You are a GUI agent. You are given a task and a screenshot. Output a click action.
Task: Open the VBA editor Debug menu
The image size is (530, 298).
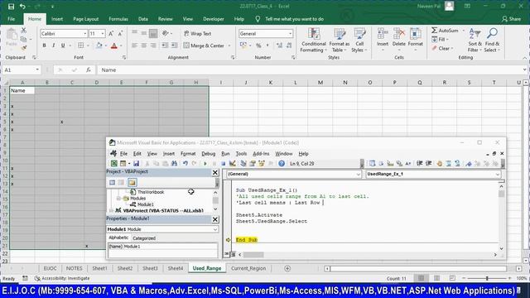(208, 153)
